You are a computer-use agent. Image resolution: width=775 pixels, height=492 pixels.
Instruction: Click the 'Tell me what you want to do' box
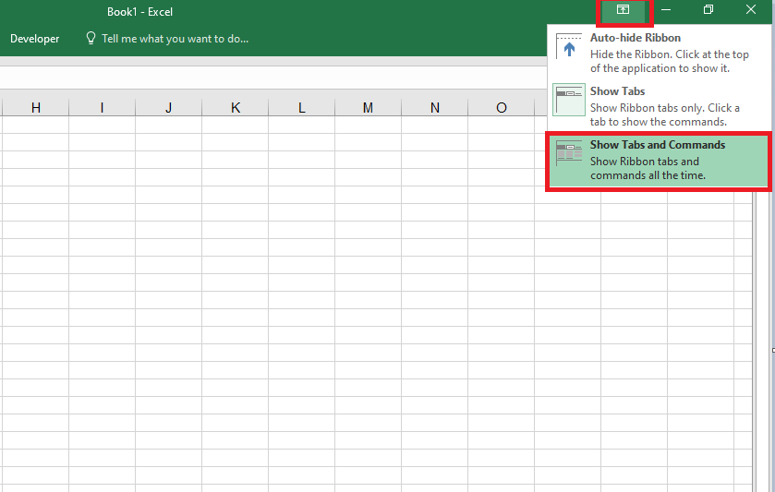[x=175, y=39]
